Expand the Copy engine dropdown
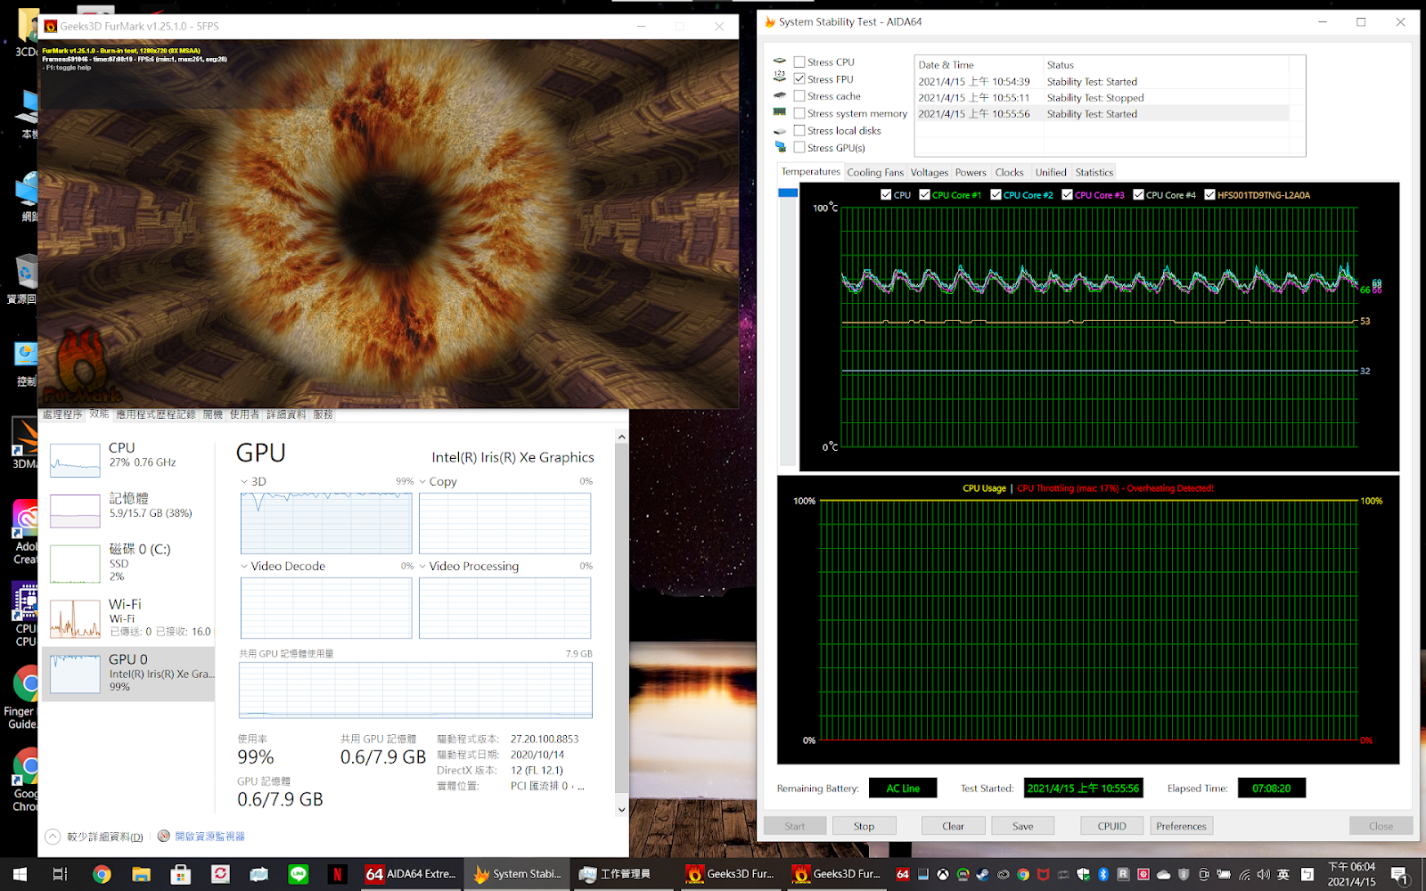The image size is (1426, 891). [422, 482]
